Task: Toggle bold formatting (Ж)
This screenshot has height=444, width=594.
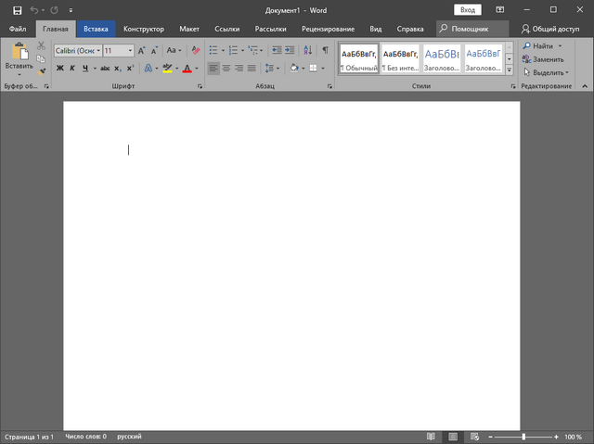Action: [x=60, y=69]
